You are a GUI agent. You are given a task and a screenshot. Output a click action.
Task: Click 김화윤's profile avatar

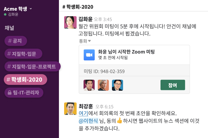[70, 22]
